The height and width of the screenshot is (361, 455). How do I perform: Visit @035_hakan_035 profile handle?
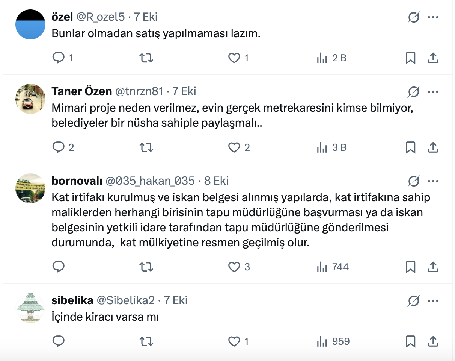coord(150,181)
